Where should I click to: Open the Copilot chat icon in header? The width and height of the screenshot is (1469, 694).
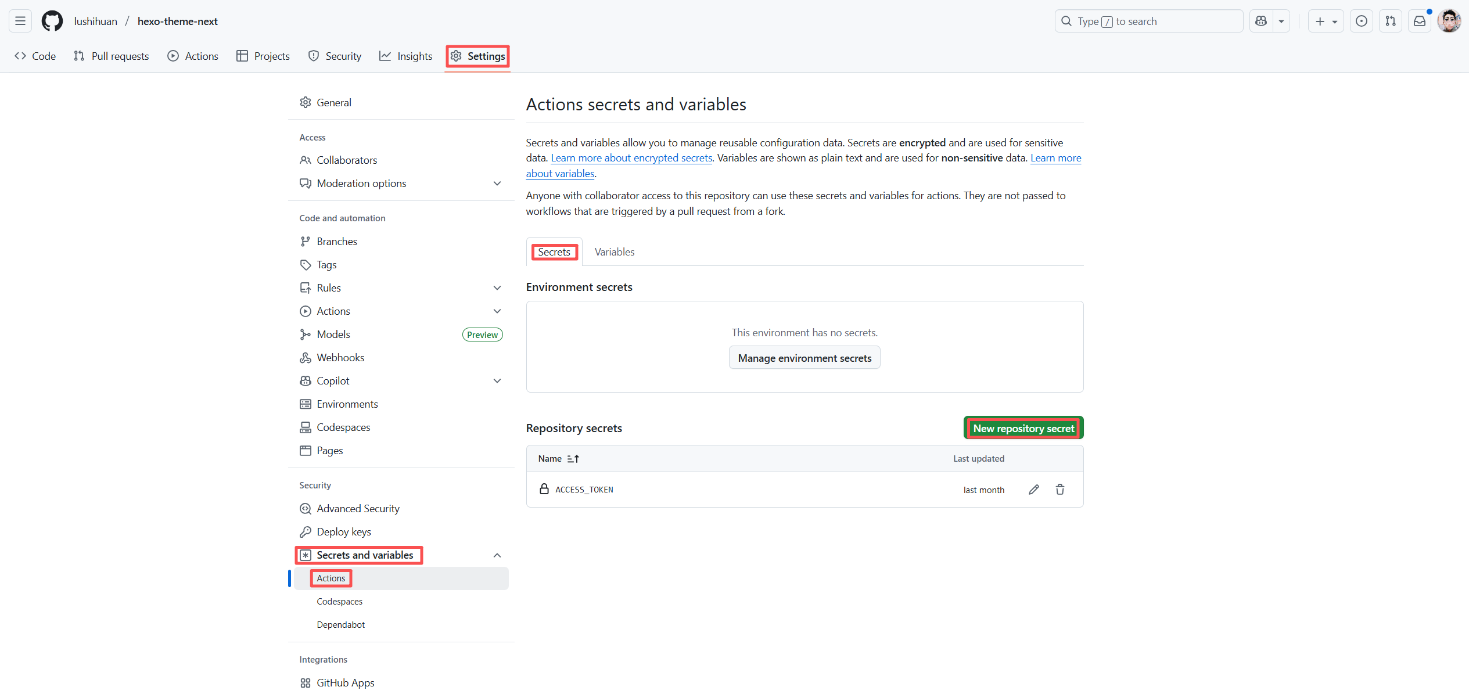[1260, 21]
